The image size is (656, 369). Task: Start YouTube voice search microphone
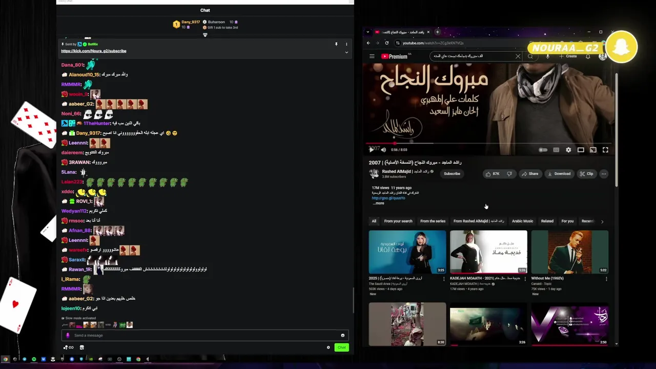click(547, 56)
